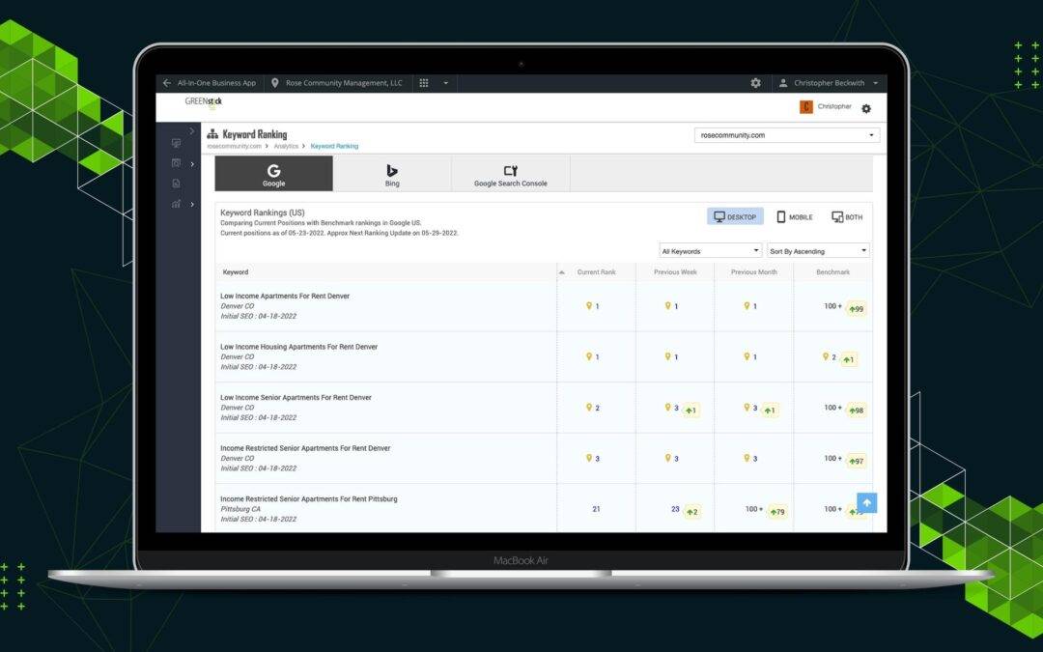
Task: Click the location pin icon in the top bar
Action: [274, 83]
